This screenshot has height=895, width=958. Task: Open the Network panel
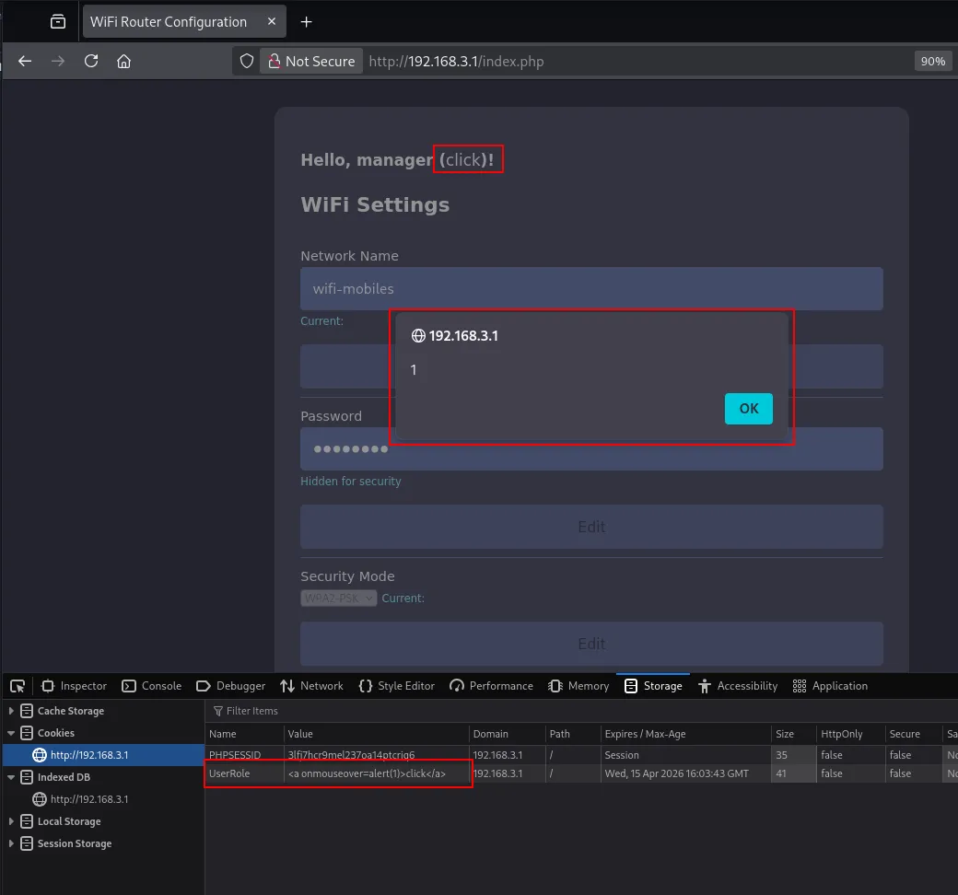click(x=311, y=686)
